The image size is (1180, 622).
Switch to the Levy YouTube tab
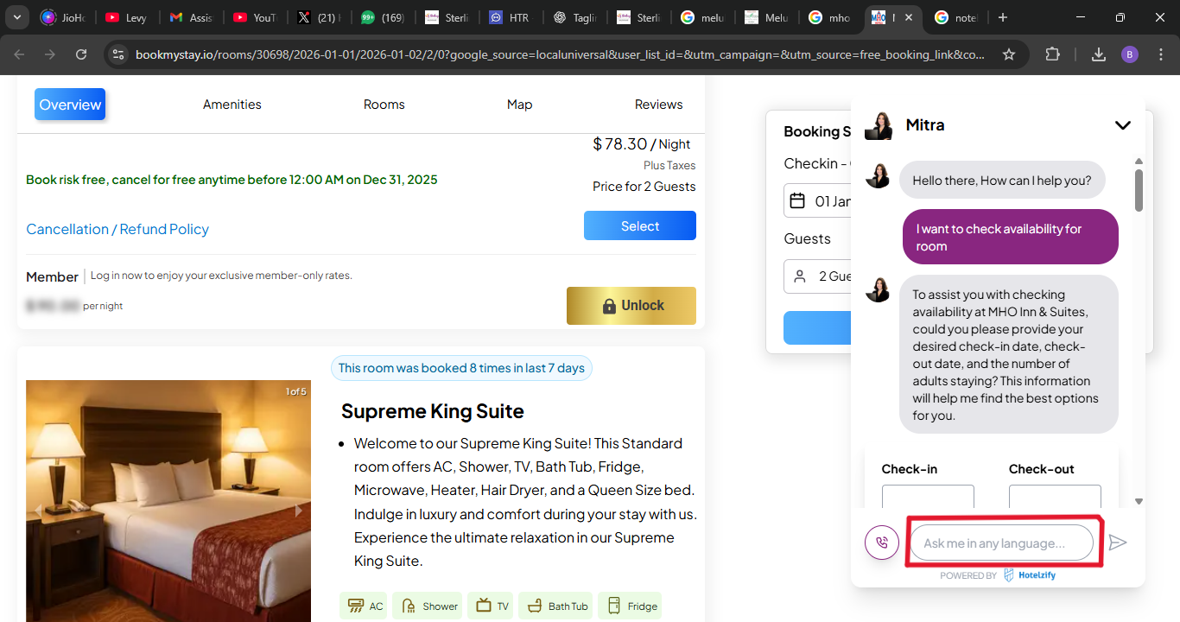click(128, 17)
